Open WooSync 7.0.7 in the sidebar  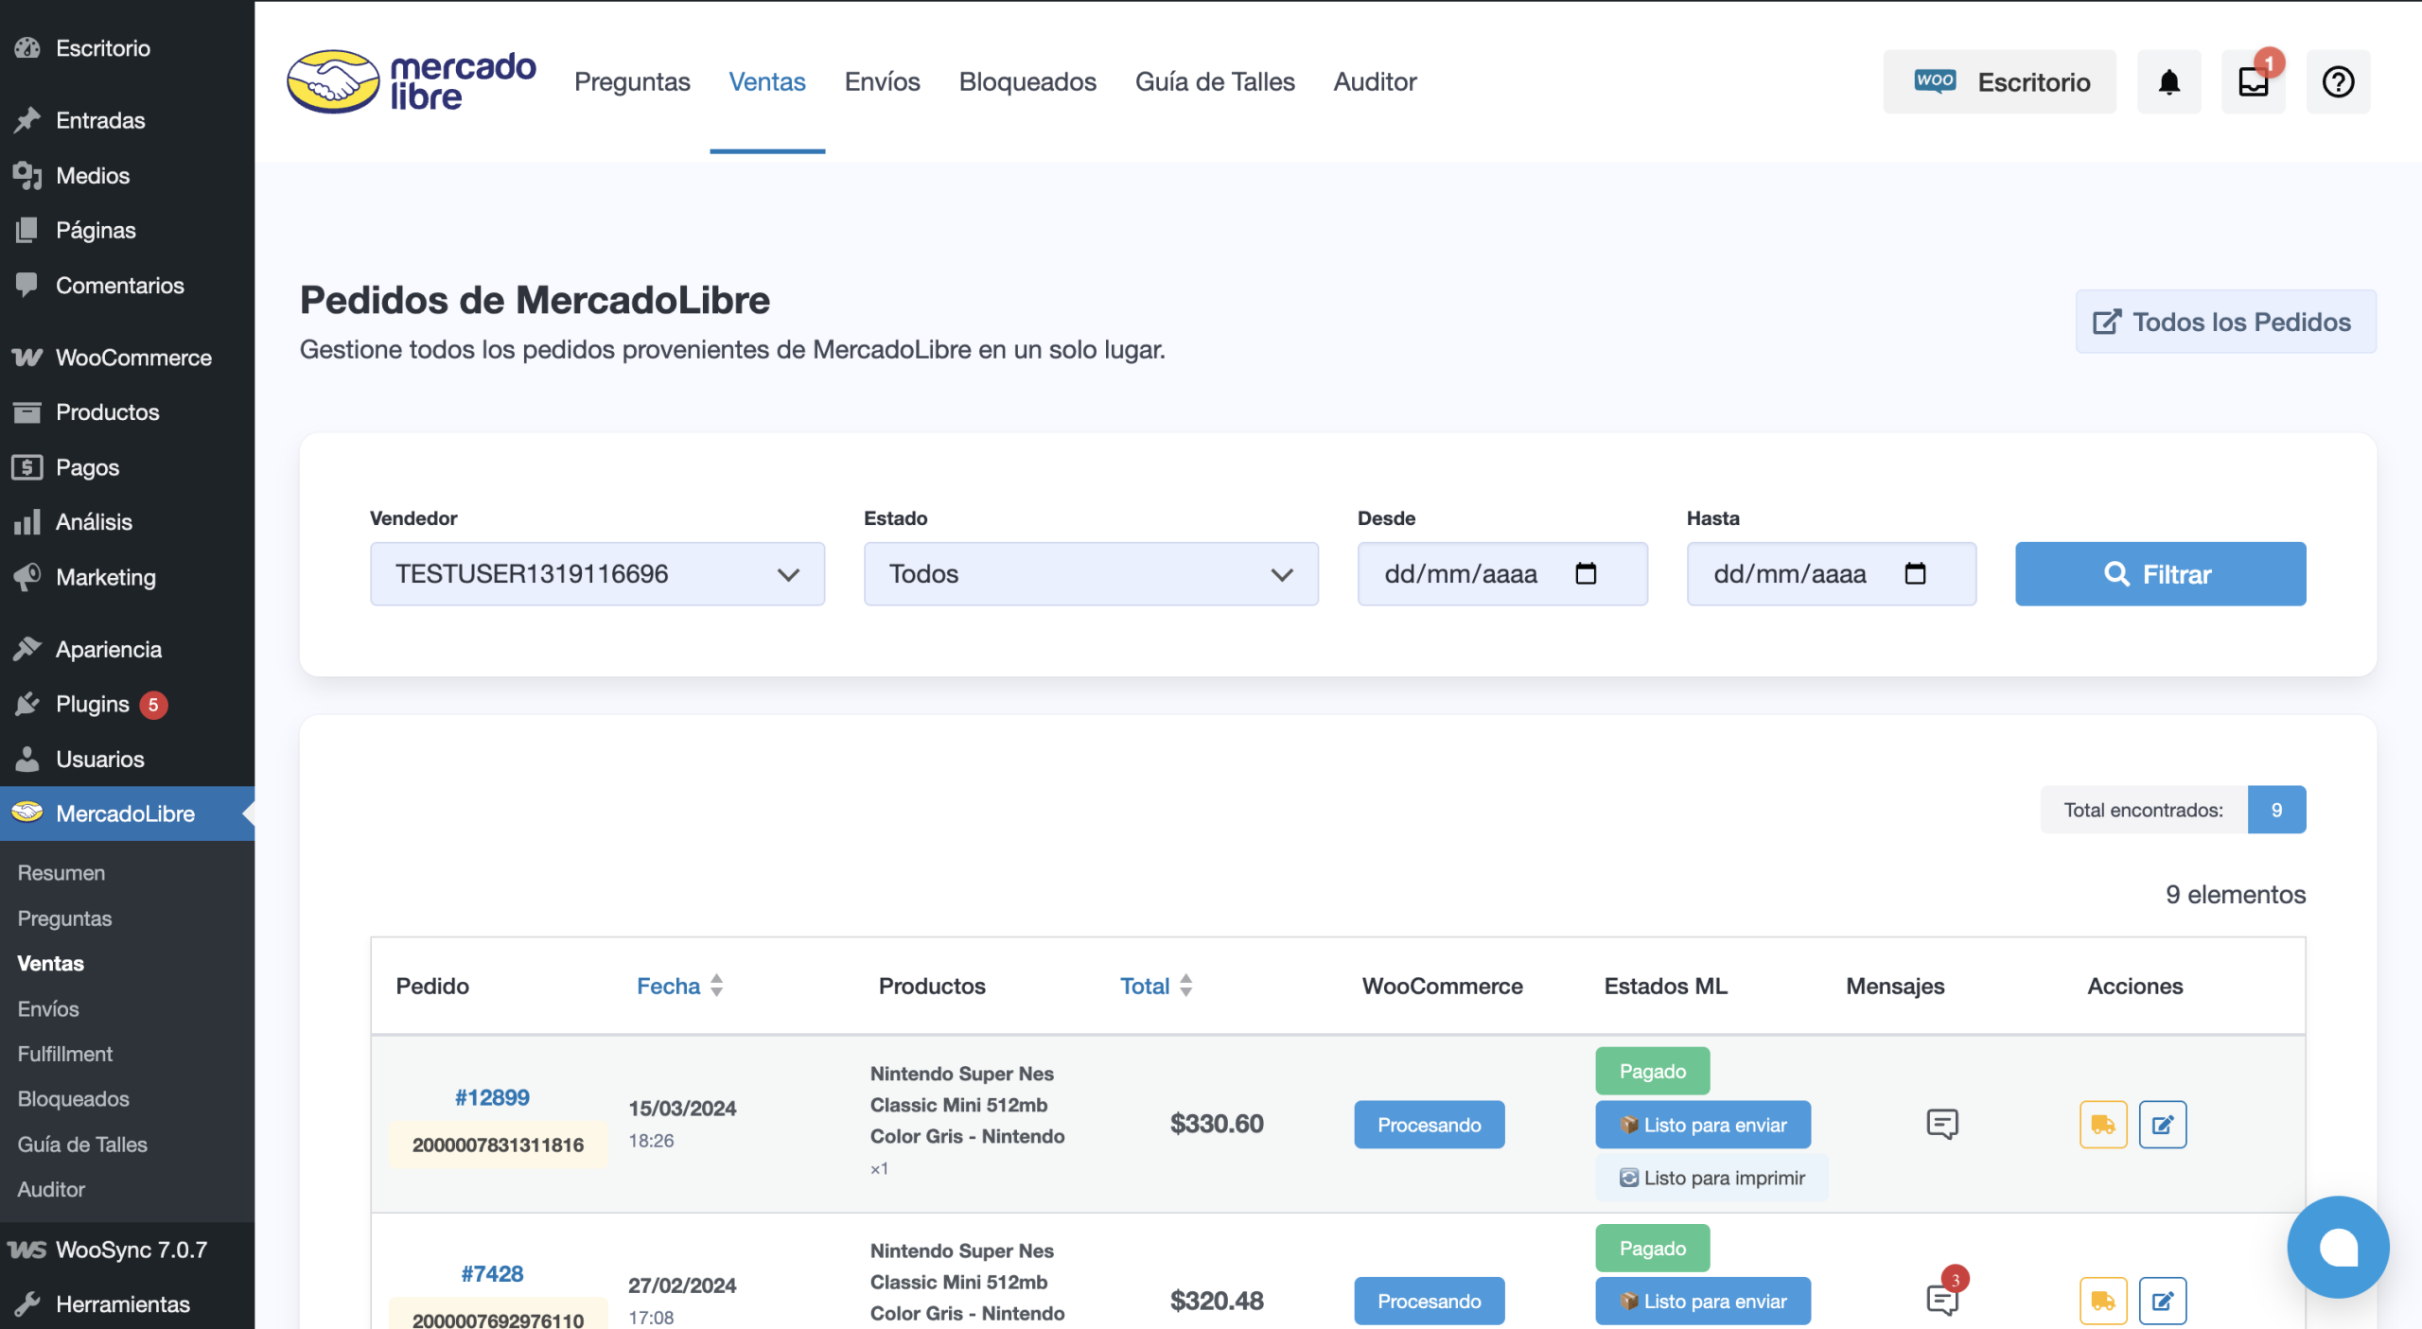(127, 1250)
